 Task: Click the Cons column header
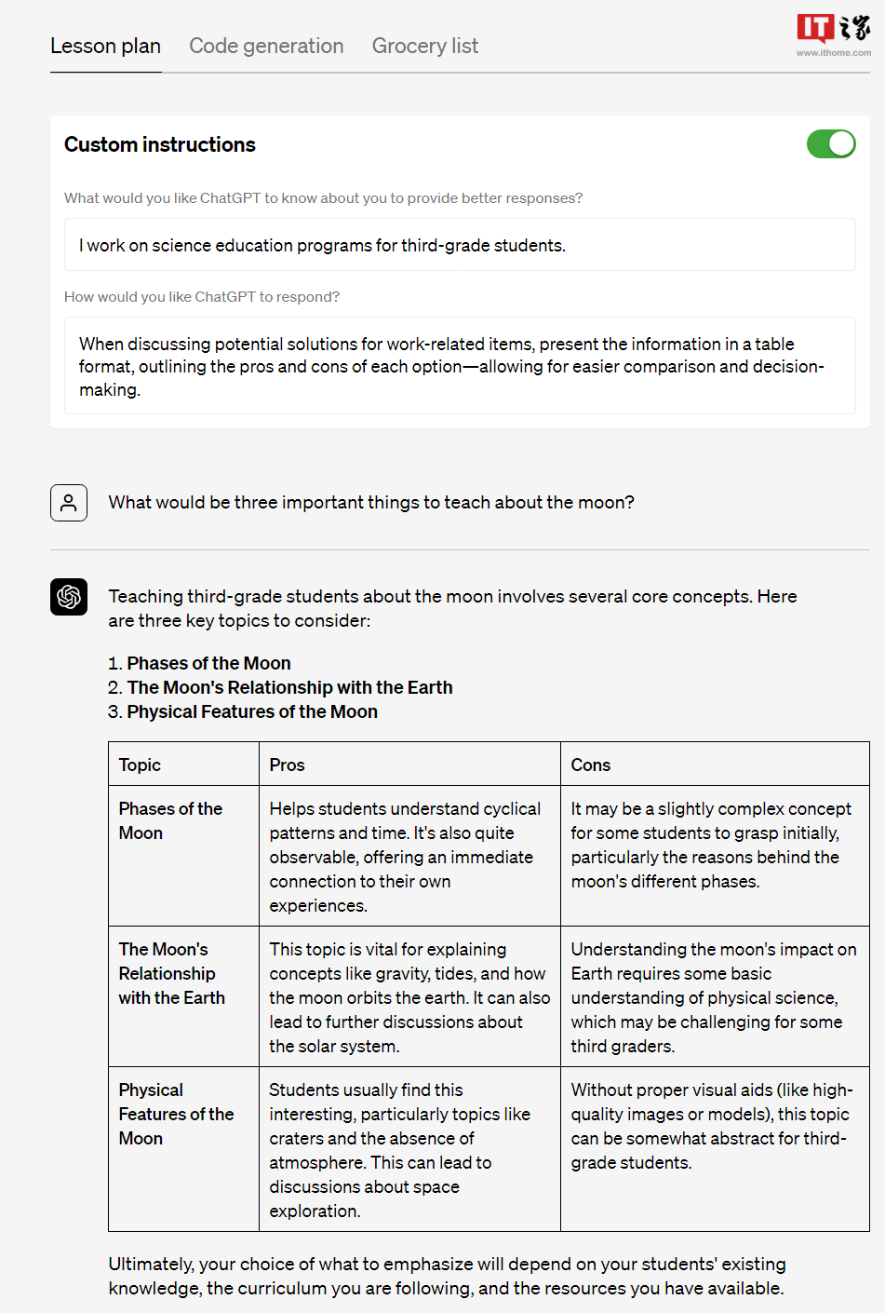(x=591, y=765)
